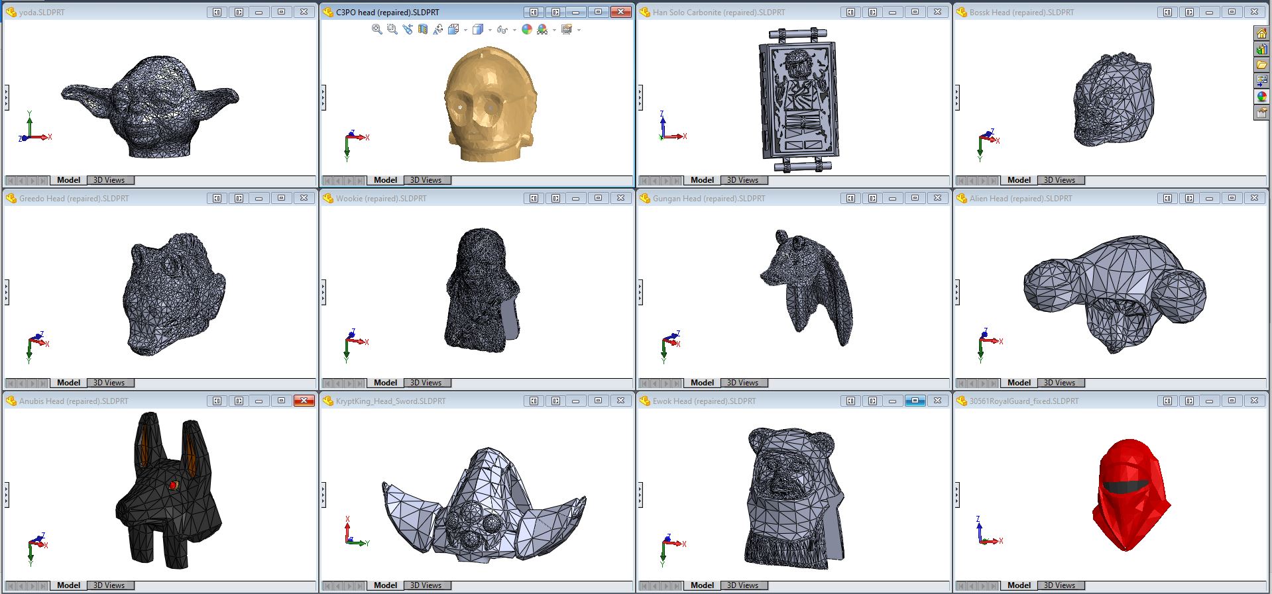Expand the Apply Scene dropdown arrow

(x=554, y=30)
